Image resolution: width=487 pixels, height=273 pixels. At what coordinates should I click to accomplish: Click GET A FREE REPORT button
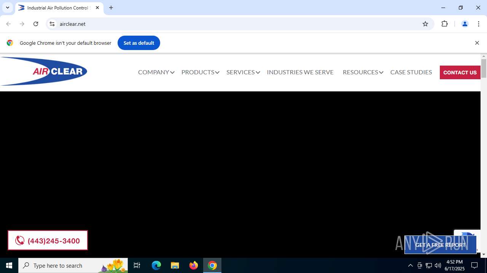pos(440,245)
